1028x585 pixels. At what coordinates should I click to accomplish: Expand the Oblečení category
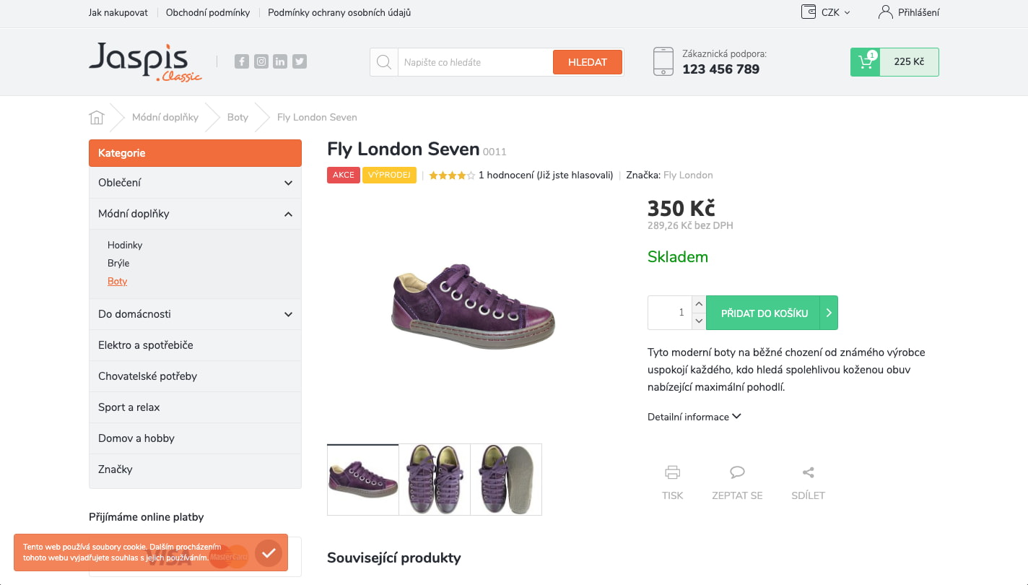pos(195,183)
